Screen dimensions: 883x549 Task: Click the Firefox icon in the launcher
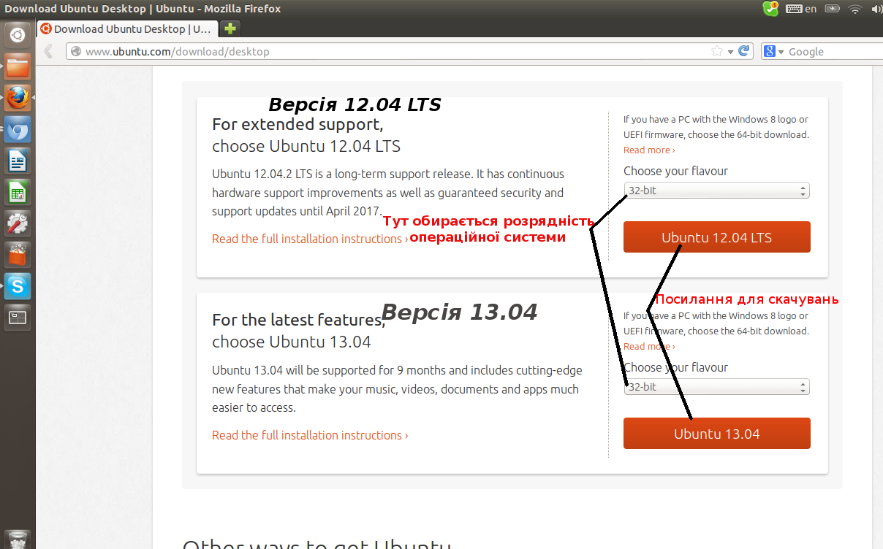click(x=18, y=98)
